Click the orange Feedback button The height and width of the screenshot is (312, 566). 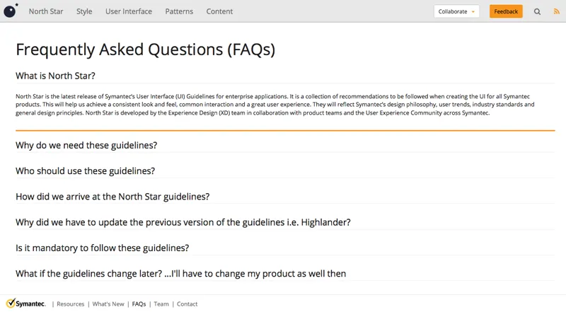(506, 11)
